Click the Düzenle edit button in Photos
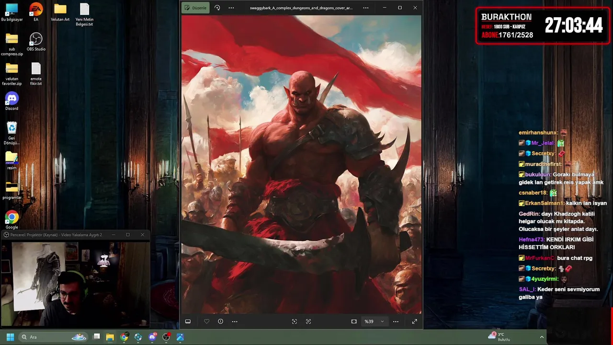 [195, 8]
